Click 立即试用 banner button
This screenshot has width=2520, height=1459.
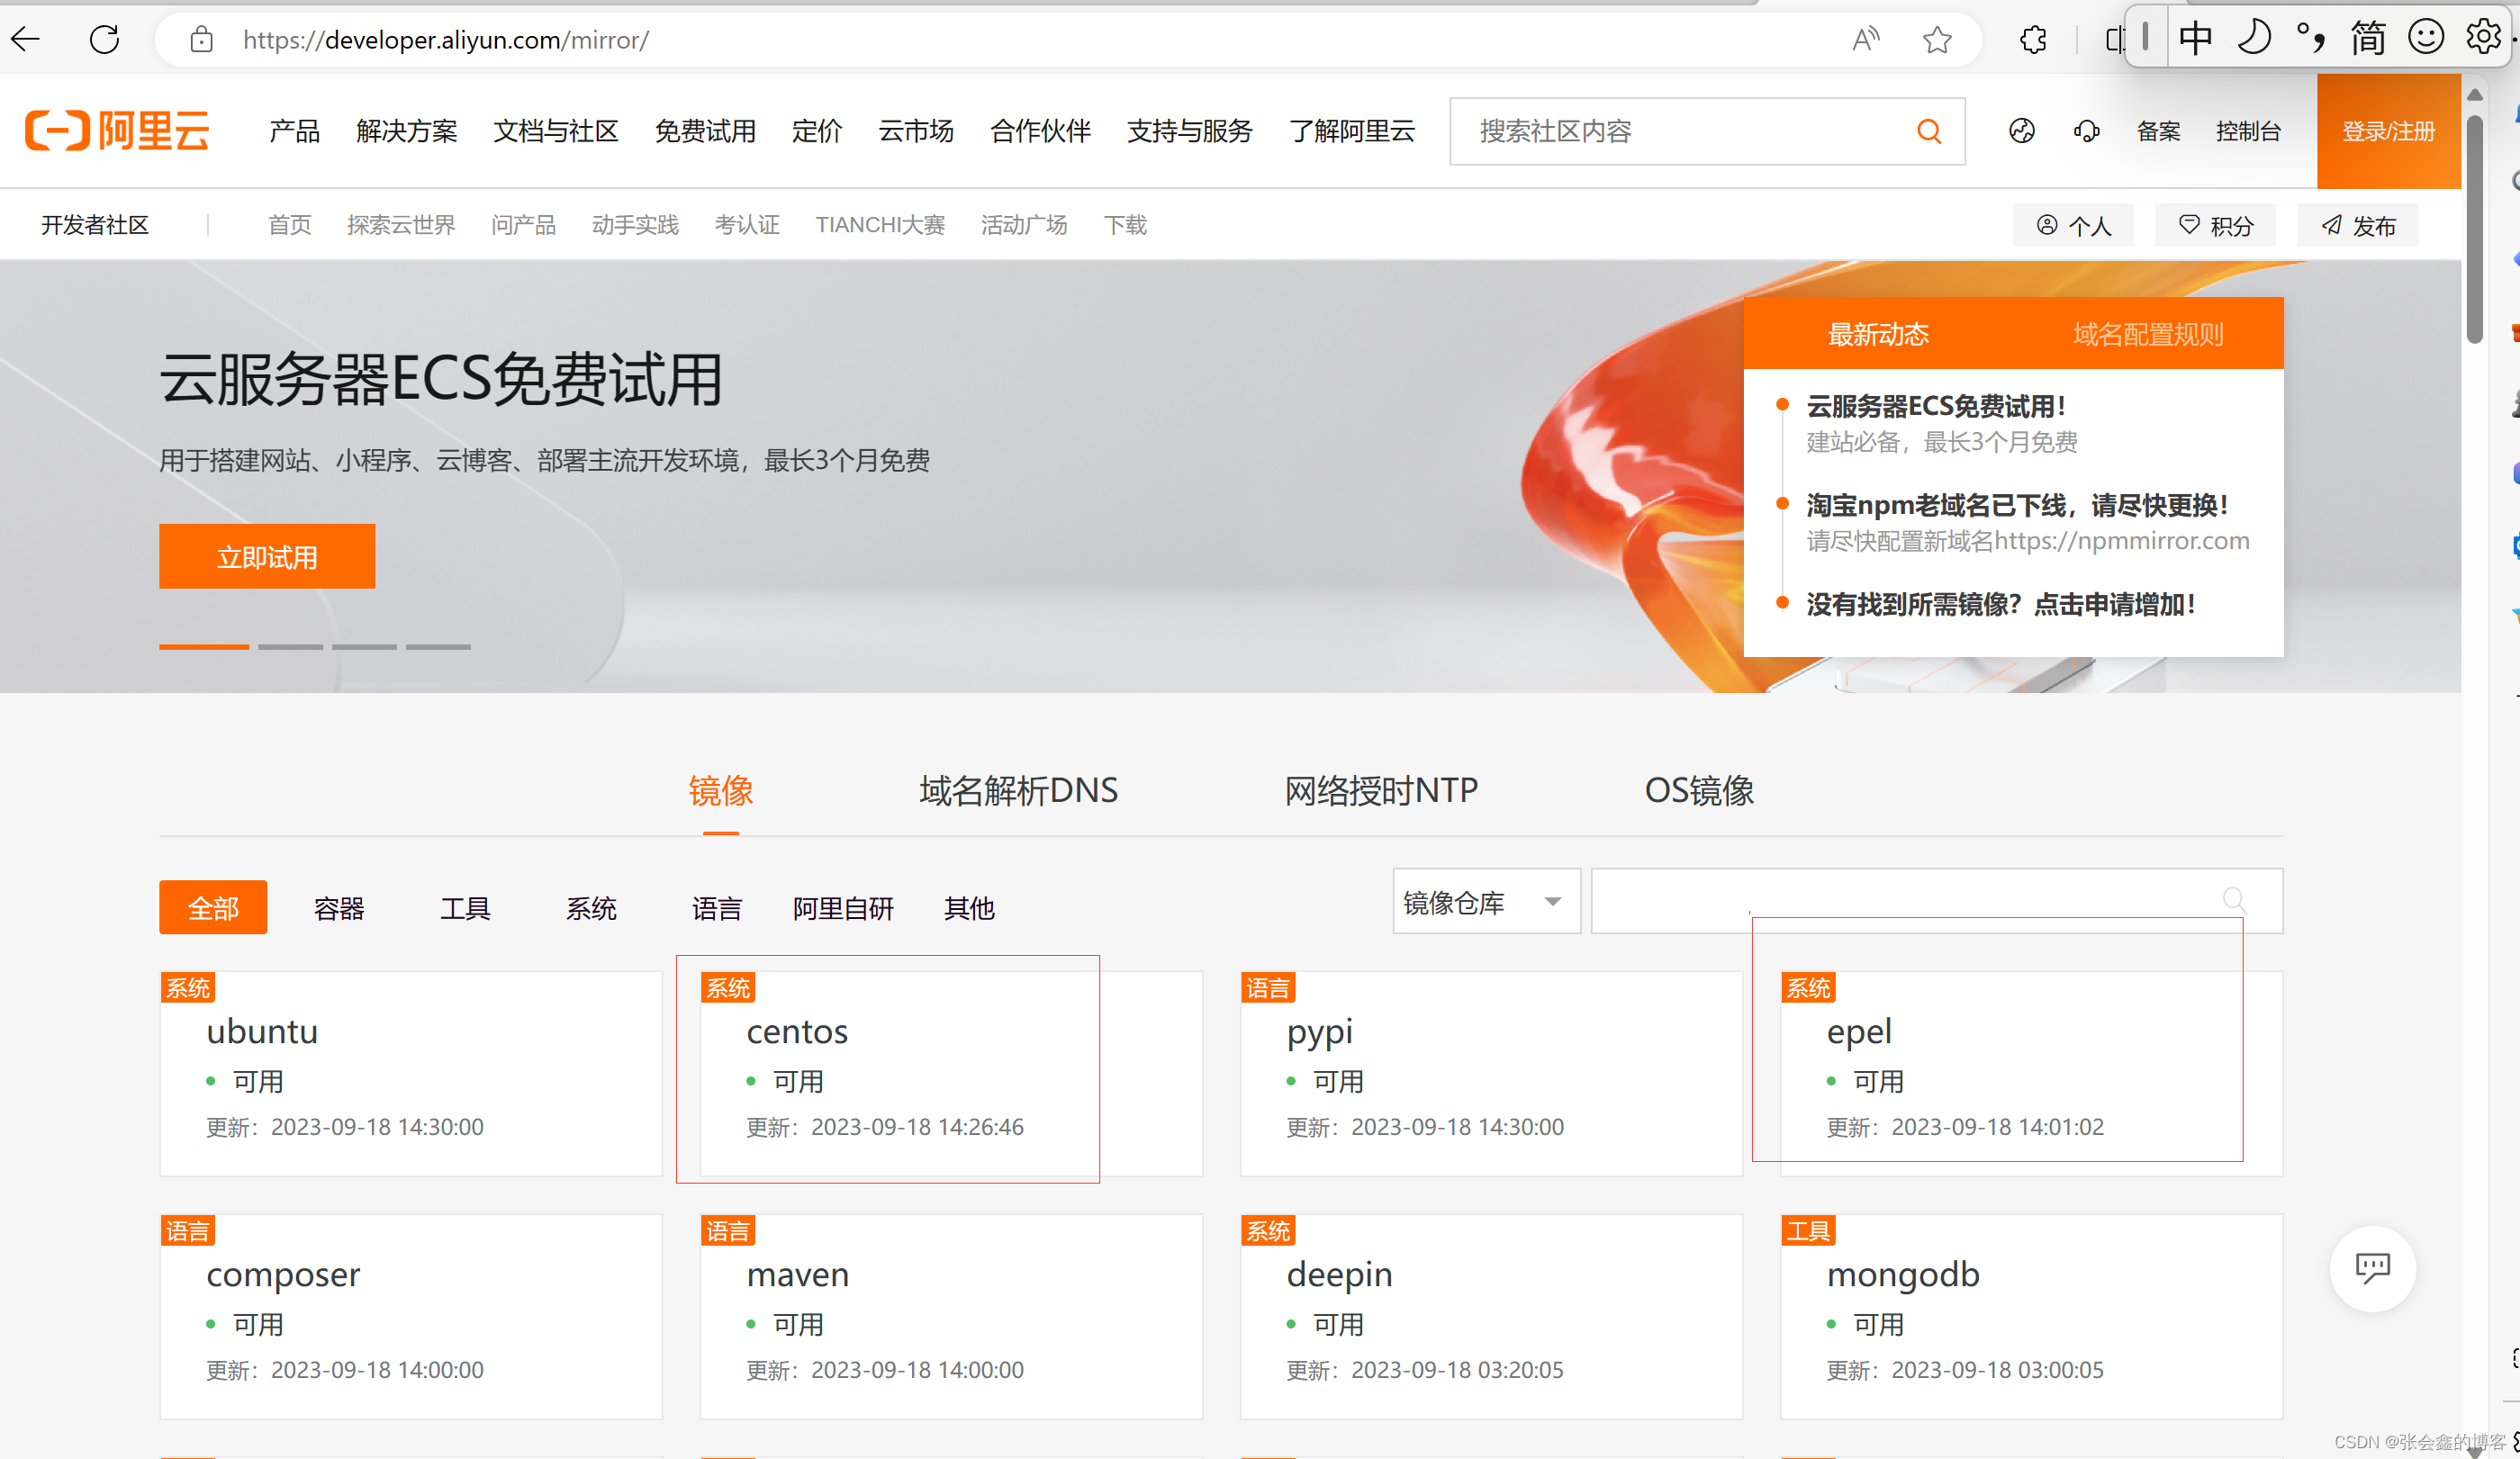point(267,556)
